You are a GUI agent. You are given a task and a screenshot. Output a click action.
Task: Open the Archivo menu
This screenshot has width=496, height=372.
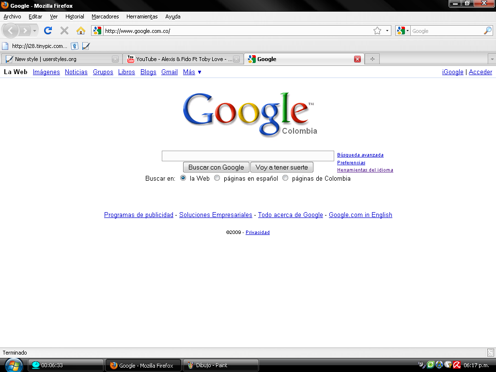[12, 16]
